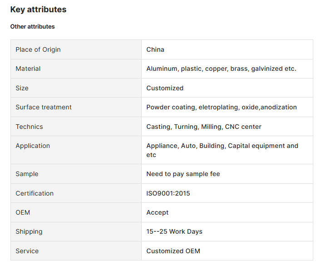316x265 pixels.
Task: Select the Other attributes subheading
Action: [x=32, y=27]
